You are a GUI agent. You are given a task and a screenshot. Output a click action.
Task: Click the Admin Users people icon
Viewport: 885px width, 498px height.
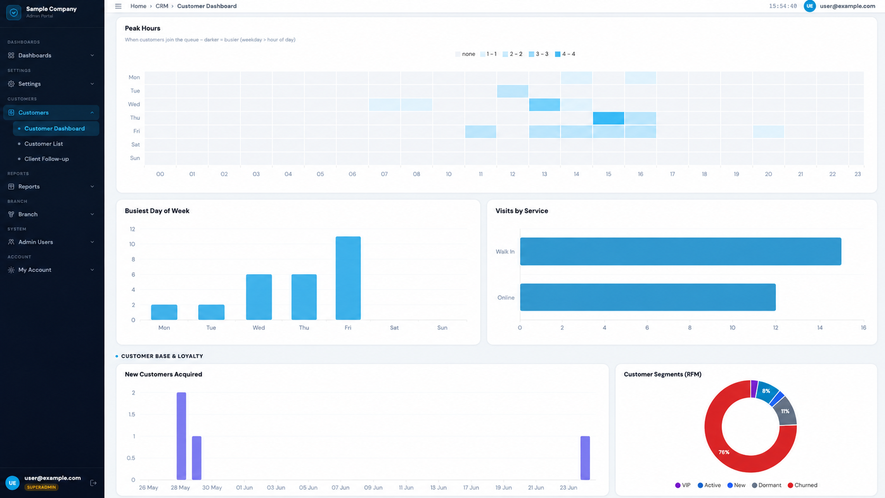(x=11, y=242)
